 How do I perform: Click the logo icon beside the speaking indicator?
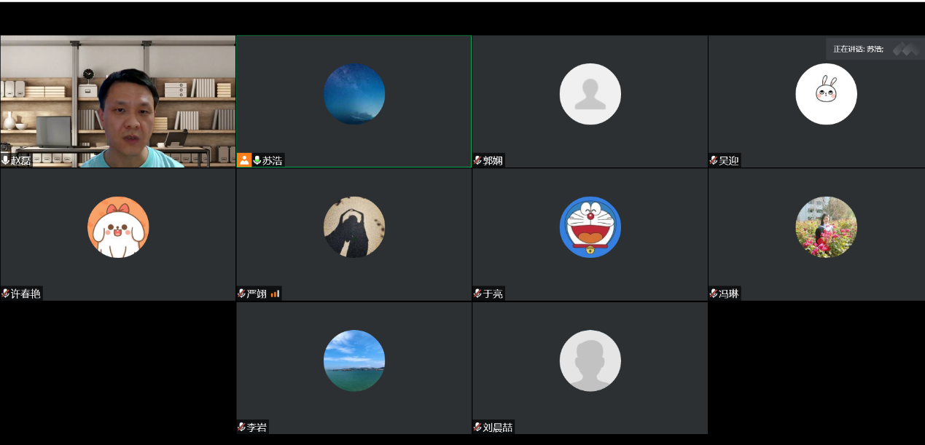[906, 49]
